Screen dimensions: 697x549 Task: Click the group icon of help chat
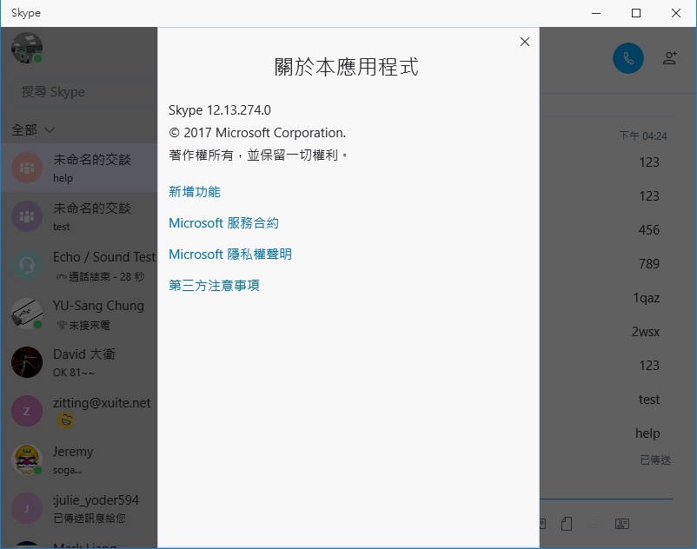pyautogui.click(x=27, y=168)
